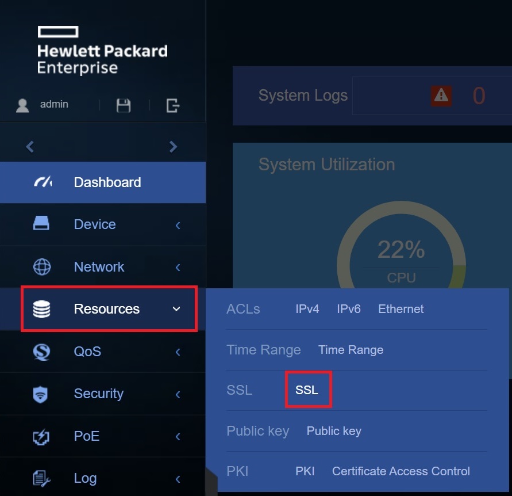Open the IPv4 ACLs link
Viewport: 512px width, 496px height.
[307, 309]
